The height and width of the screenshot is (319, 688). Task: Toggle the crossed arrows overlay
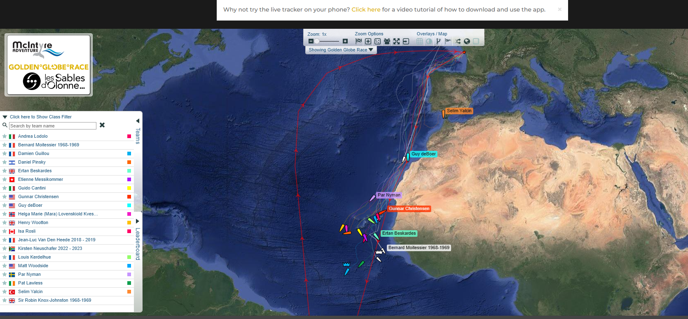(x=458, y=41)
